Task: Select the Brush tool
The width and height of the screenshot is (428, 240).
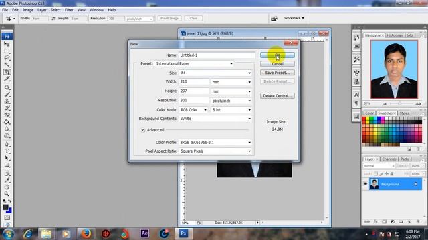Action: [x=7, y=94]
